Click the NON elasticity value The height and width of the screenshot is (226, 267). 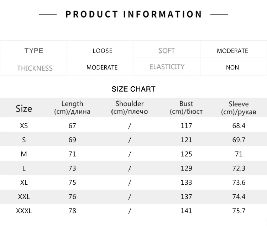point(232,67)
